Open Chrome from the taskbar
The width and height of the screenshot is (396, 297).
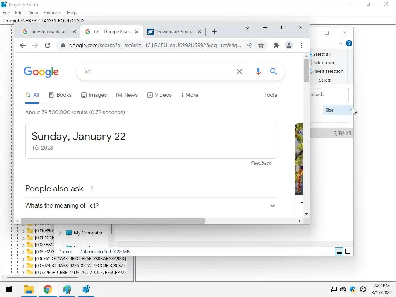(x=48, y=289)
